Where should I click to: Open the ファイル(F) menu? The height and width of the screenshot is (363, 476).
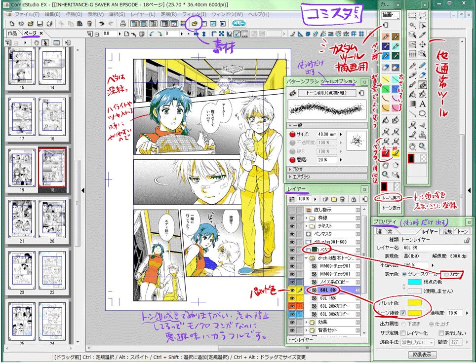[x=27, y=14]
